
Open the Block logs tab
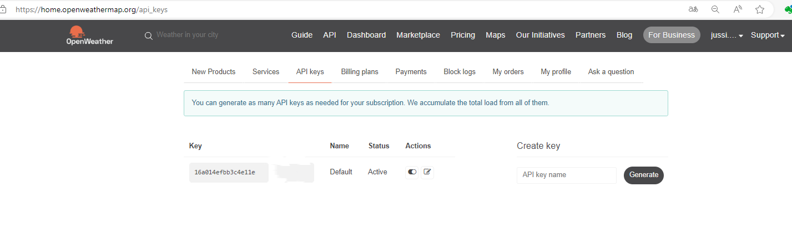pyautogui.click(x=460, y=72)
